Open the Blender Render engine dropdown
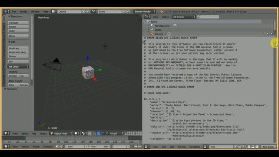The height and width of the screenshot is (157, 279). 145,11
